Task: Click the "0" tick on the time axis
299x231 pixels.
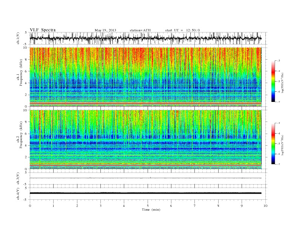Action: point(30,206)
